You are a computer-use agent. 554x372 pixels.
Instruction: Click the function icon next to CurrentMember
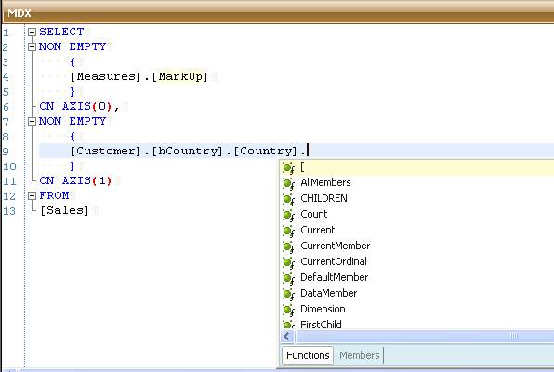point(288,246)
